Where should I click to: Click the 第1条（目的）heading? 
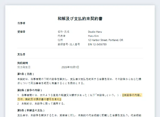tap(26, 74)
